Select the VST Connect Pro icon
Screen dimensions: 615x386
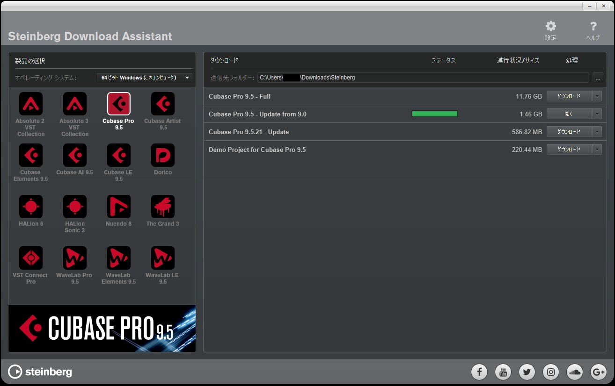(x=30, y=258)
